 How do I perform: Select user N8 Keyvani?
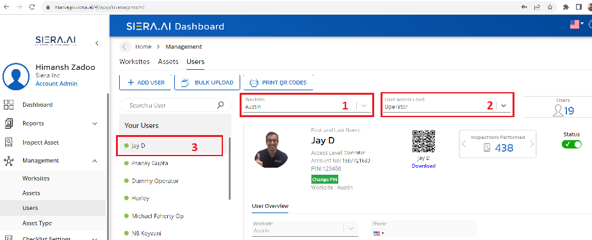[147, 234]
